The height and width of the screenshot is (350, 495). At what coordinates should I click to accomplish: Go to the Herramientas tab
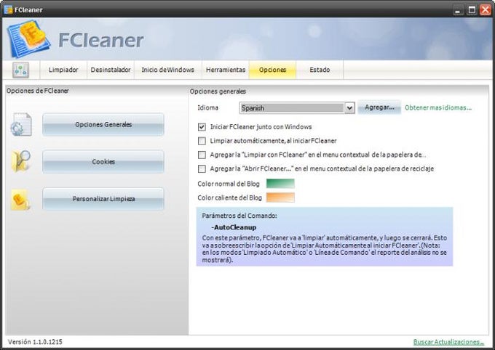point(226,70)
